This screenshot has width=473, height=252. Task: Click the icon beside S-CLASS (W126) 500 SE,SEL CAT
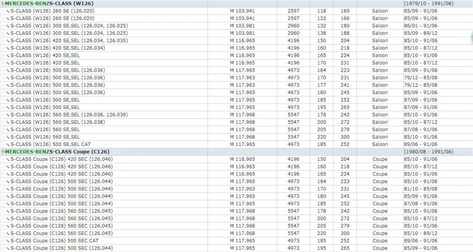click(8, 144)
